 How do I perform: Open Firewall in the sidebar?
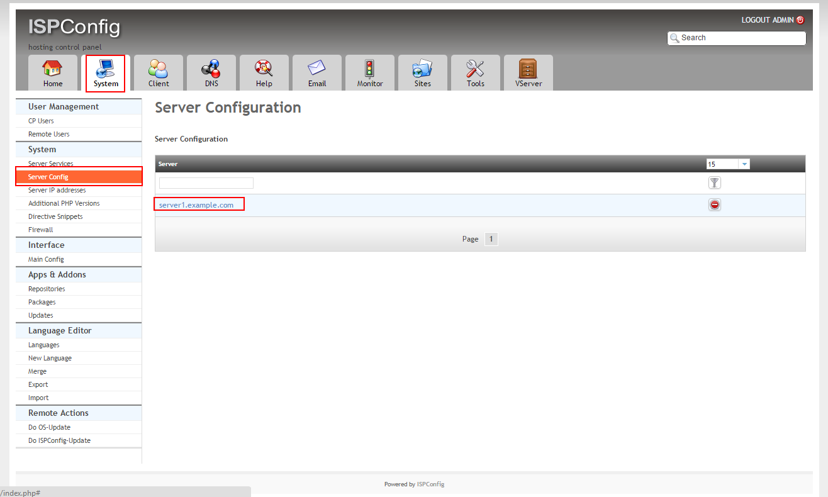[x=79, y=230]
